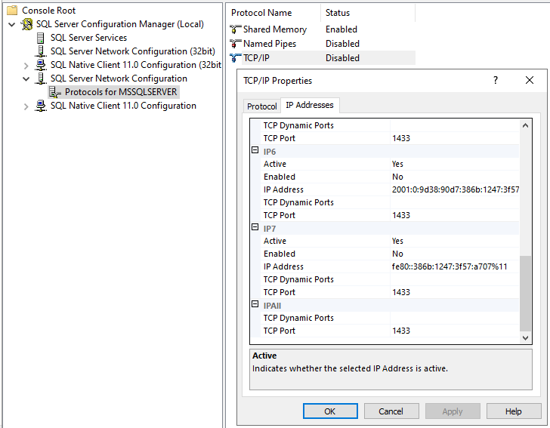
Task: Click the SQL Server Configuration Manager icon
Action: pos(27,24)
